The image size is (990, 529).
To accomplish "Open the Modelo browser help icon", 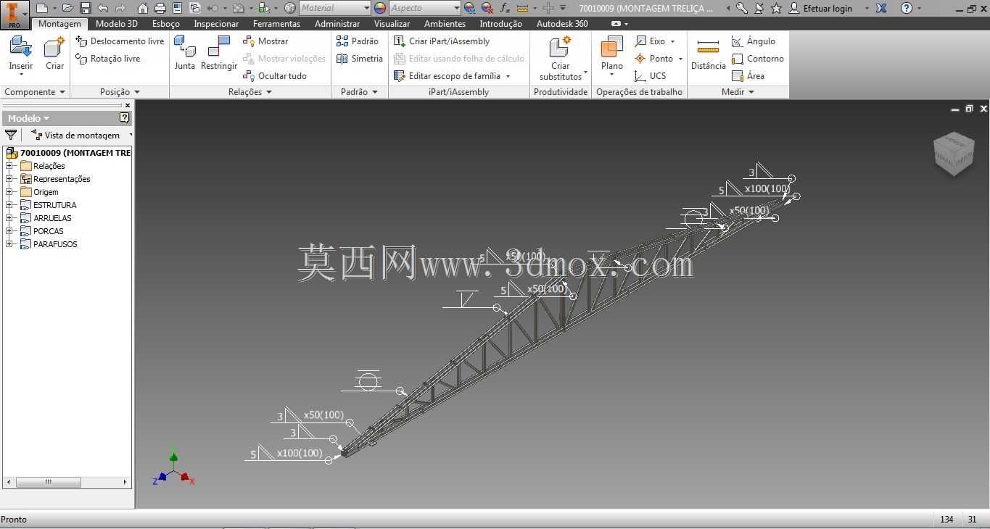I will (x=125, y=117).
